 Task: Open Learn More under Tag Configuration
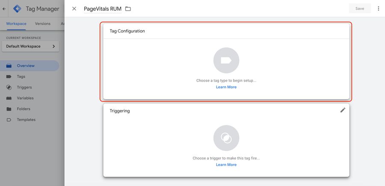pos(226,87)
